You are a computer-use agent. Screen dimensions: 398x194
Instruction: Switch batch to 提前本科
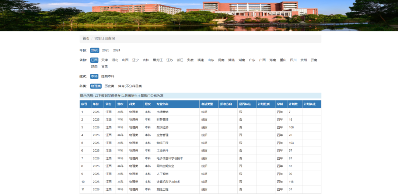point(108,76)
